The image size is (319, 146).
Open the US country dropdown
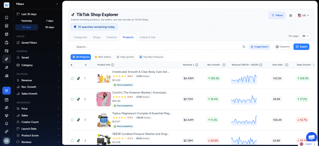[x=303, y=16]
